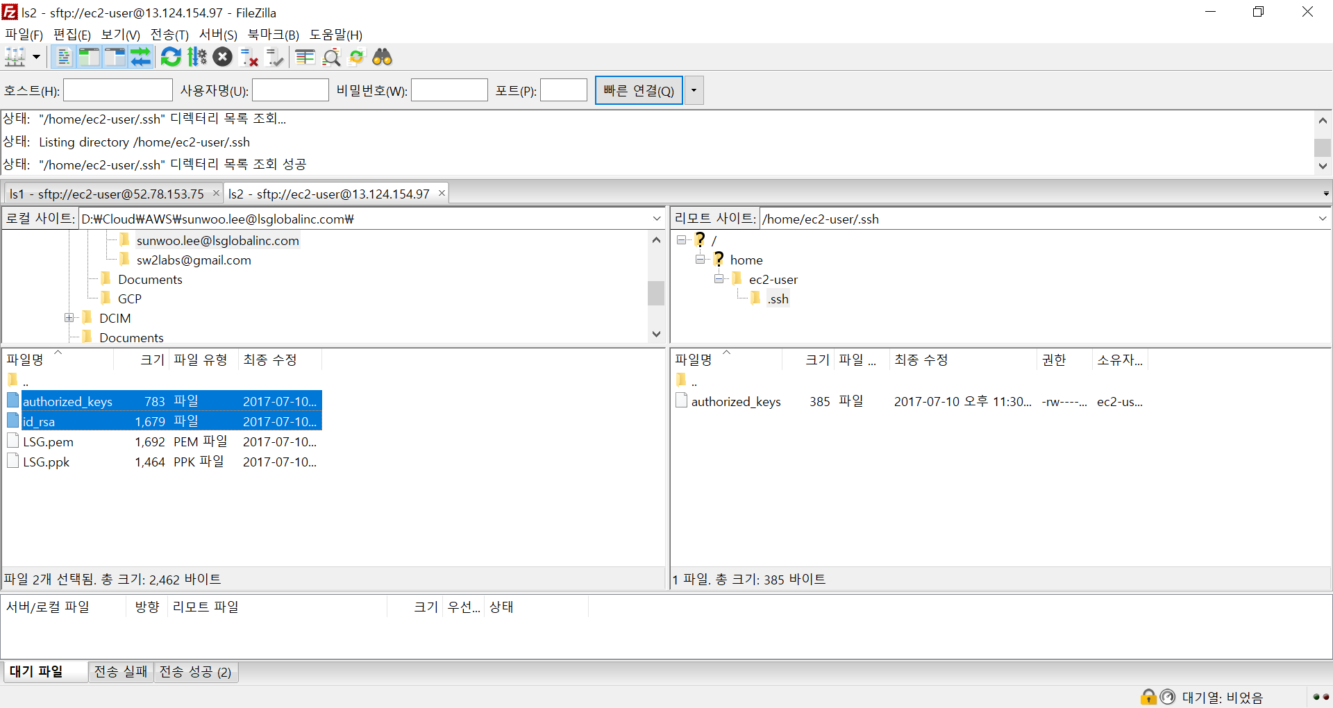This screenshot has width=1333, height=708.
Task: Switch to the 전송 실패 tab
Action: [121, 672]
